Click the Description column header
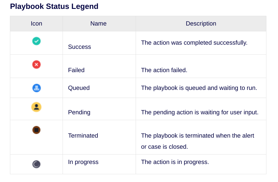 (201, 24)
